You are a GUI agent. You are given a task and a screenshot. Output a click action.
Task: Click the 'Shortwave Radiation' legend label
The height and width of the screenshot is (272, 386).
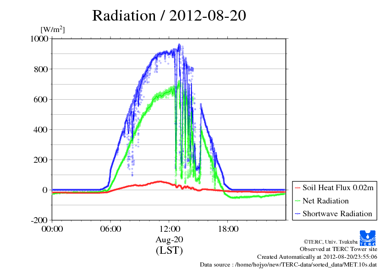[x=337, y=213]
